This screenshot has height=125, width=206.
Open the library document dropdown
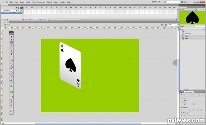(x=189, y=10)
